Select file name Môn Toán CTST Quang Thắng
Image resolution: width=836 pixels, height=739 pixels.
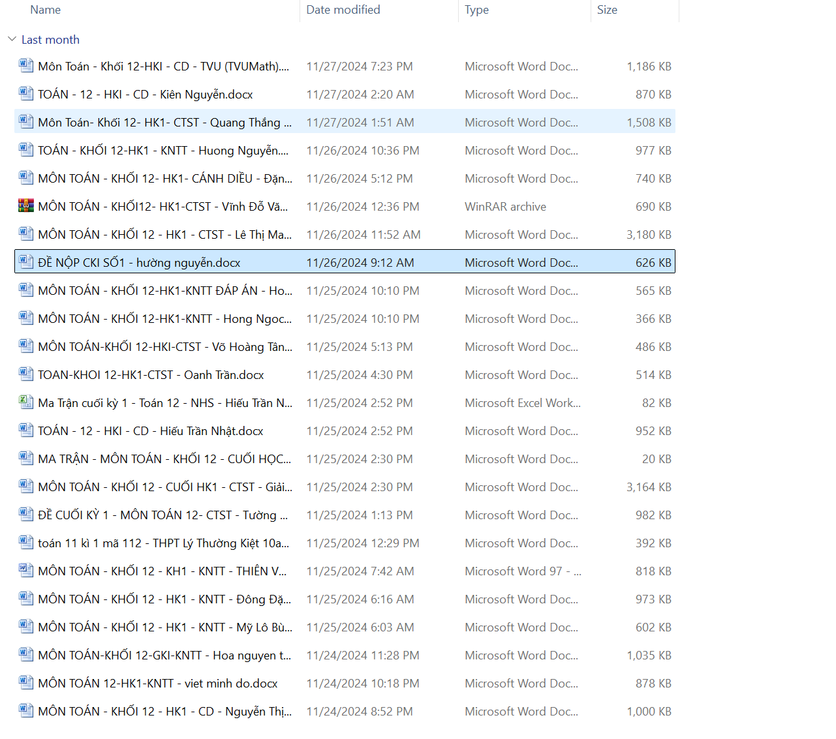[x=164, y=123]
